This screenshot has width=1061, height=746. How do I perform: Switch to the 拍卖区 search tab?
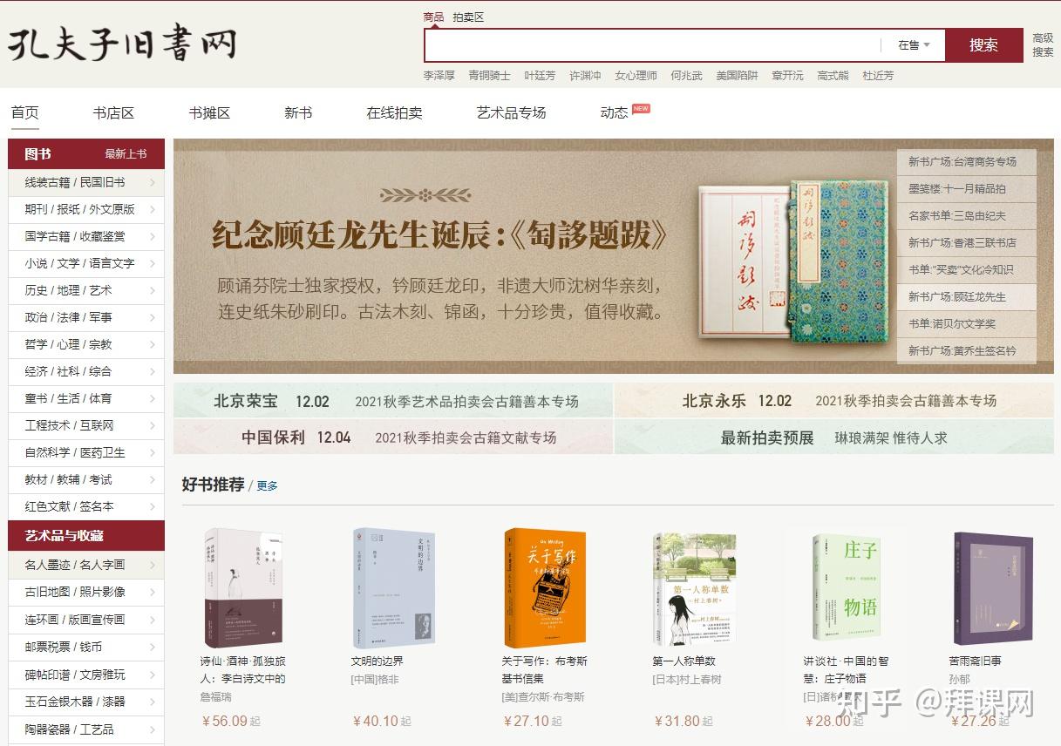468,17
